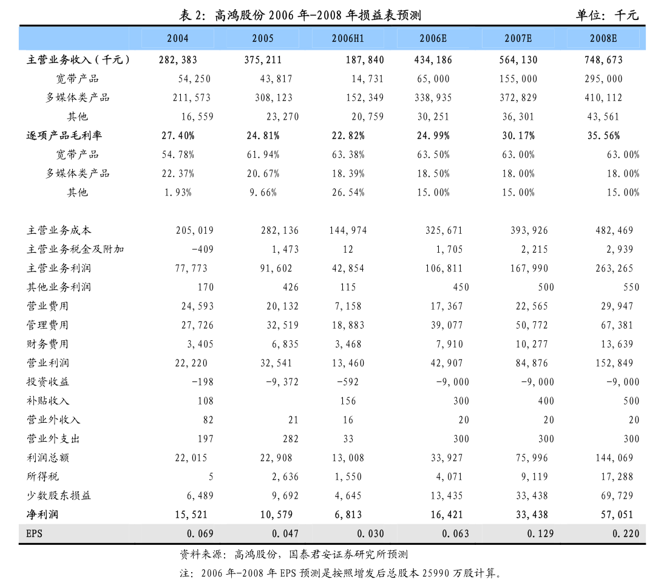Select the 2004 EPS value 0.069
This screenshot has height=588, width=664.
(200, 534)
